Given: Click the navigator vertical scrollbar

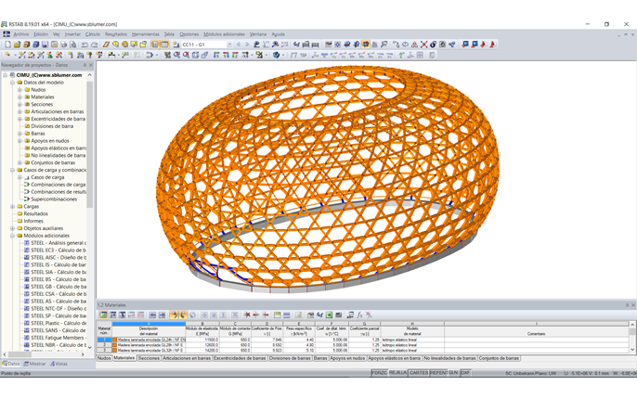Looking at the screenshot, I should tap(90, 144).
